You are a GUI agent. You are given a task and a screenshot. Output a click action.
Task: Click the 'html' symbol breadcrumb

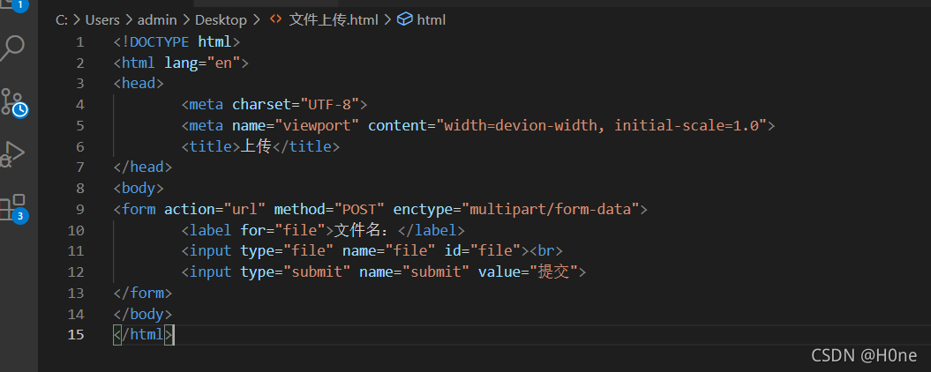click(x=431, y=20)
